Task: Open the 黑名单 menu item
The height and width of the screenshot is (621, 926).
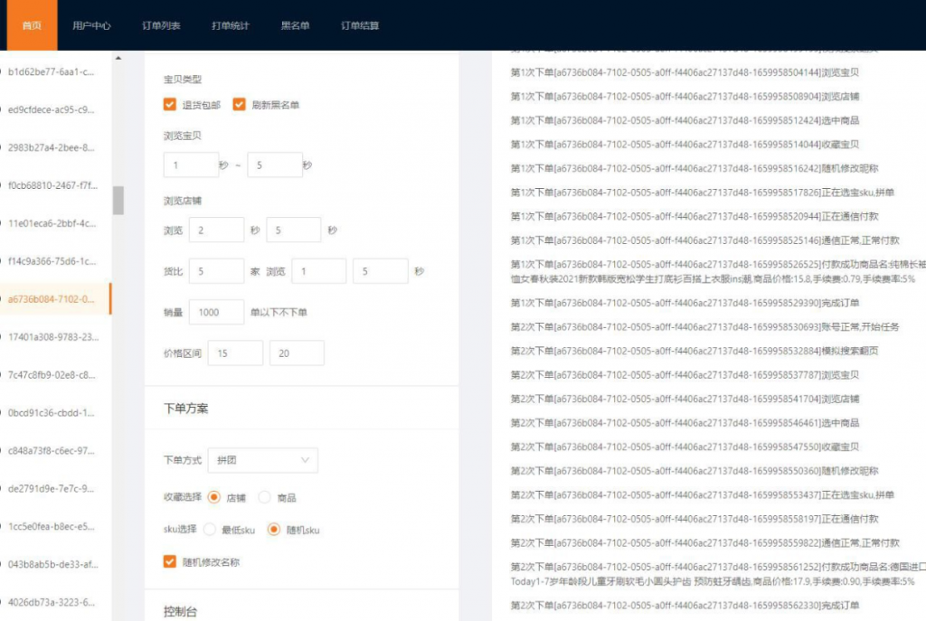Action: point(295,25)
